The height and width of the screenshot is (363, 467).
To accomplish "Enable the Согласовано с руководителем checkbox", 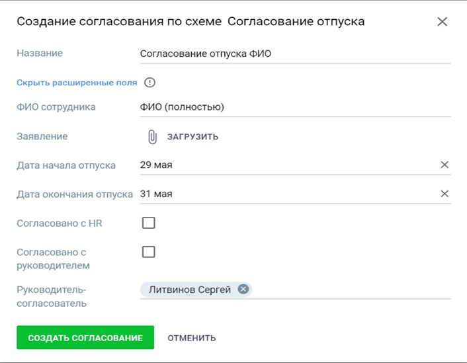I will pyautogui.click(x=149, y=252).
